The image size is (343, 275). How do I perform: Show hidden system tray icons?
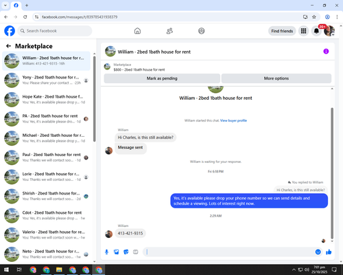[x=294, y=269]
